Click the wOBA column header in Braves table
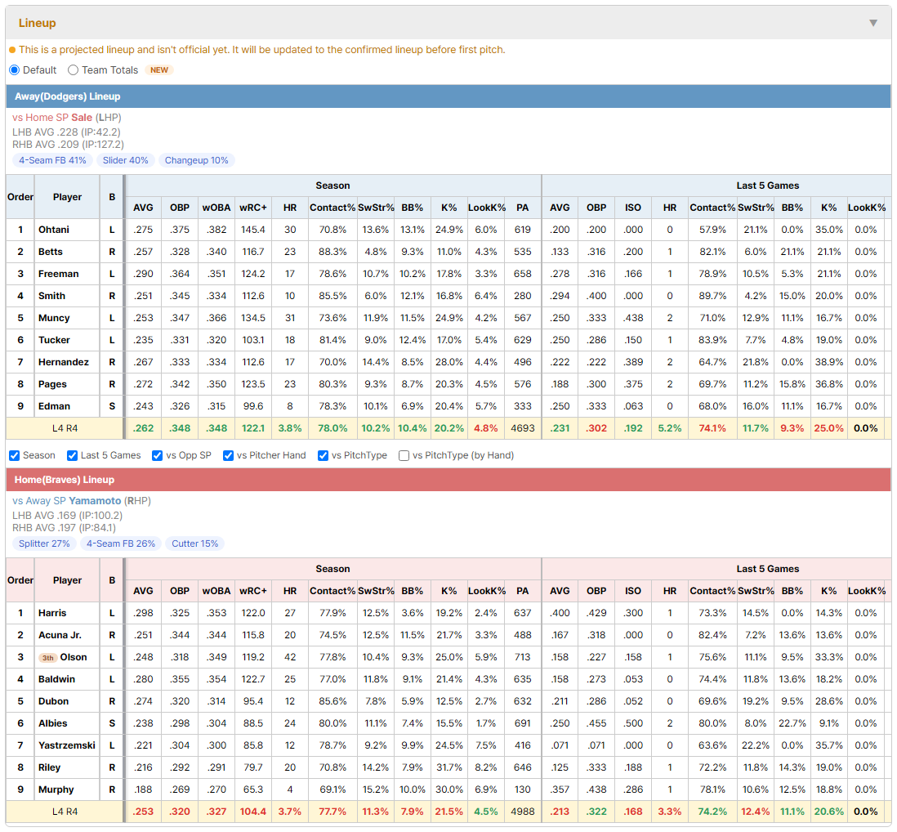Viewport: 897px width, 832px height. pyautogui.click(x=216, y=591)
